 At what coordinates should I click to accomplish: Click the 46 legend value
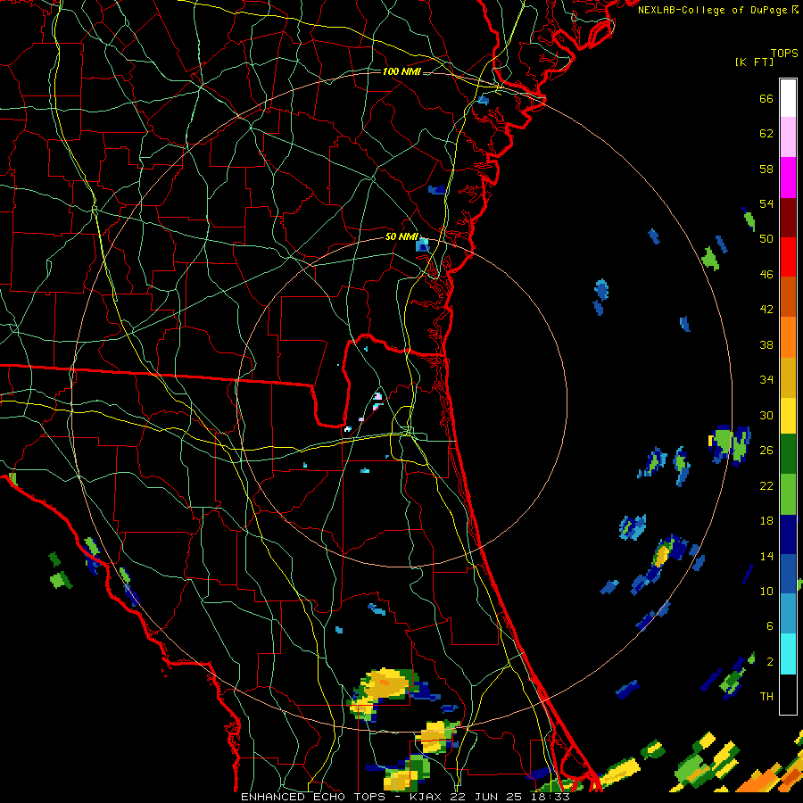click(x=766, y=275)
